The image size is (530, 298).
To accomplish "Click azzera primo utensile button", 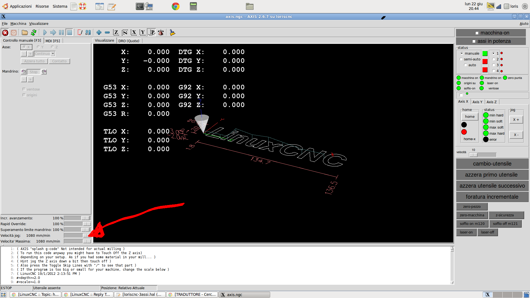I will 492,175.
